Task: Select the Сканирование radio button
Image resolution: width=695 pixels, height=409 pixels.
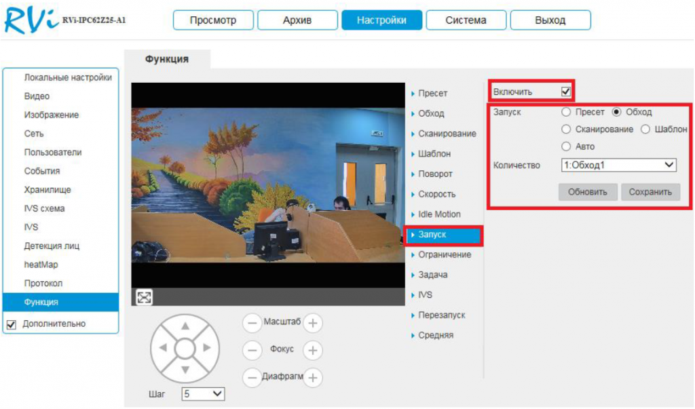Action: coord(566,129)
